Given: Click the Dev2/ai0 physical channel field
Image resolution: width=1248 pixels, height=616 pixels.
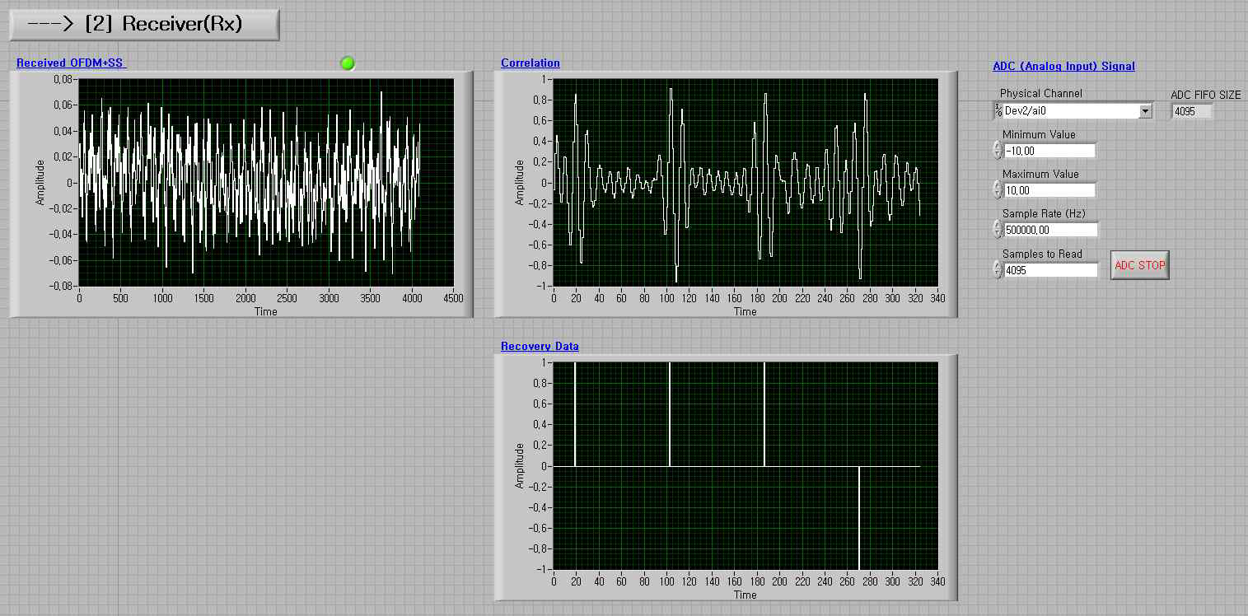Looking at the screenshot, I should pyautogui.click(x=1070, y=111).
